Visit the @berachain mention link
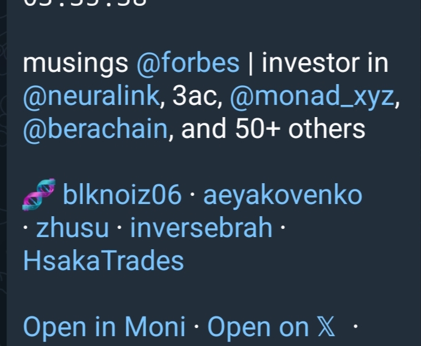This screenshot has width=421, height=346. [95, 130]
